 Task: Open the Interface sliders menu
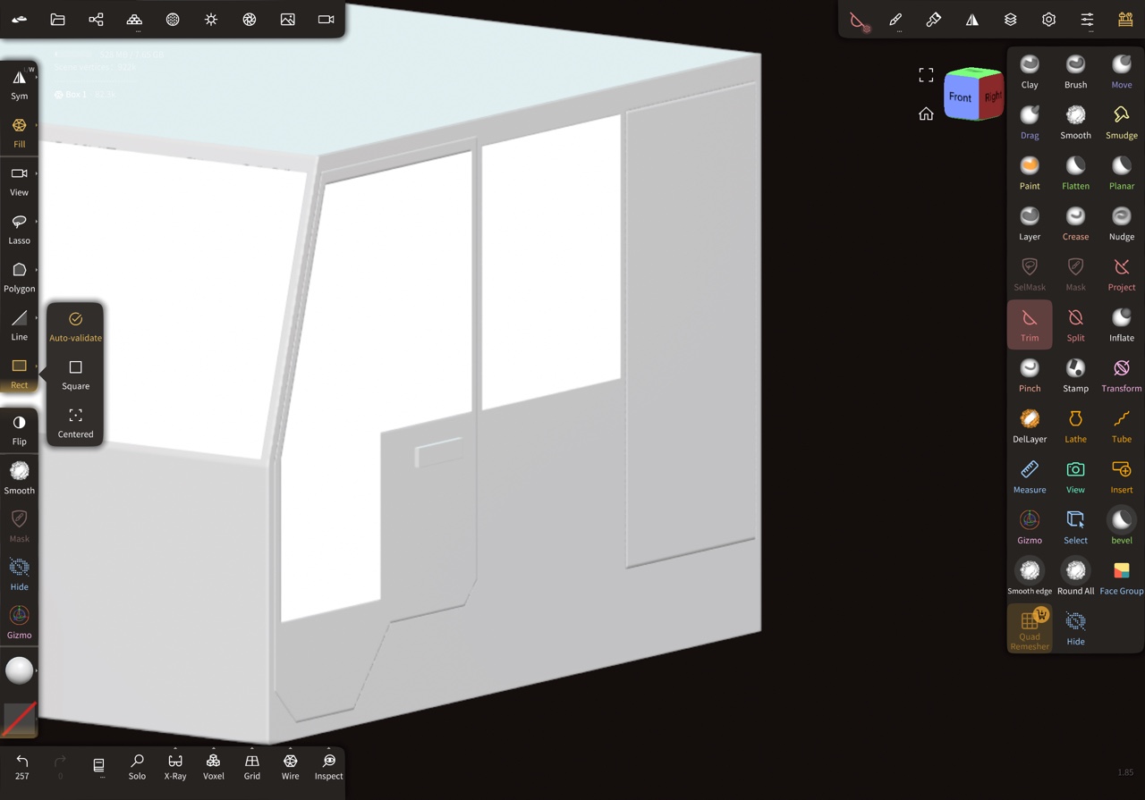pyautogui.click(x=1088, y=20)
